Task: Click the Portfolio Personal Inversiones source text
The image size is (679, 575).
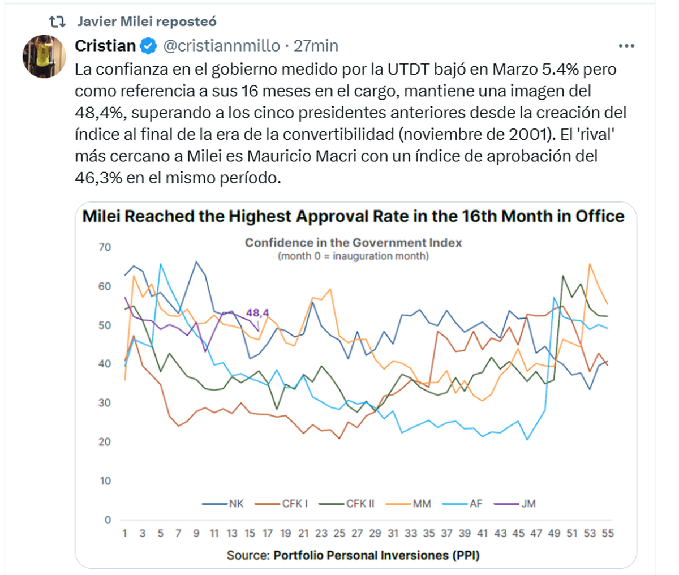Action: pos(376,555)
